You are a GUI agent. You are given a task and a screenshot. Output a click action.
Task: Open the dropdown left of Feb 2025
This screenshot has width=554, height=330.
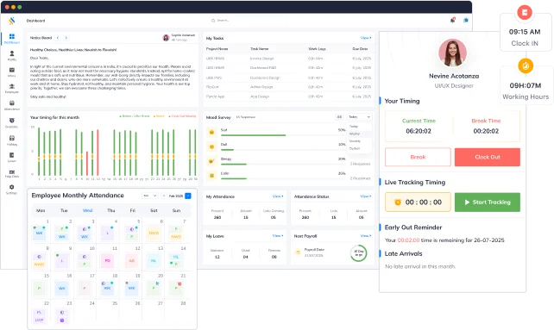pos(150,196)
